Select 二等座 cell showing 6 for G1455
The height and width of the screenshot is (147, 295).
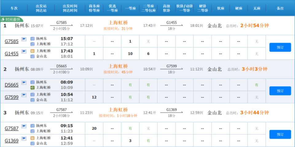pyautogui.click(x=148, y=54)
